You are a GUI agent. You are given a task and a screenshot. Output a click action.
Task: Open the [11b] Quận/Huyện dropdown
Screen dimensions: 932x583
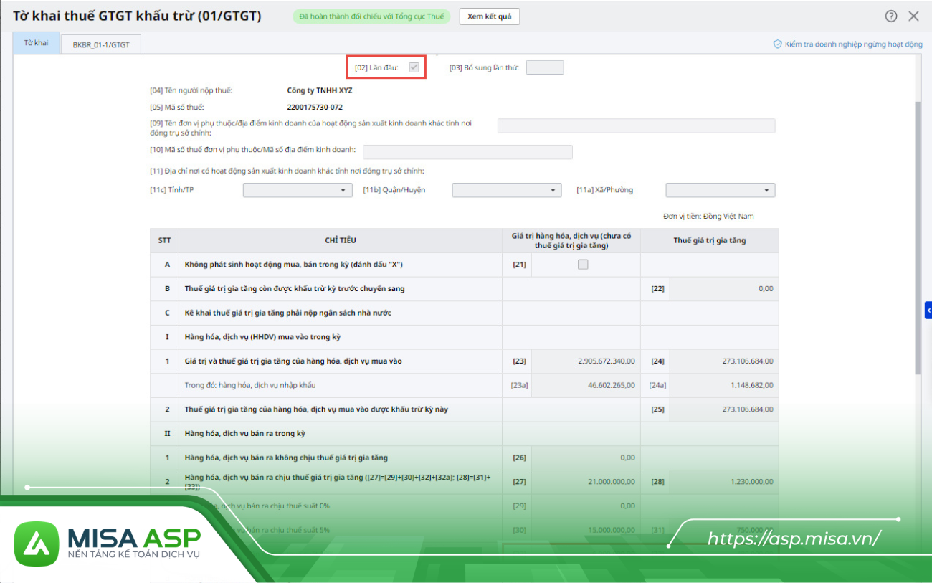(x=507, y=190)
